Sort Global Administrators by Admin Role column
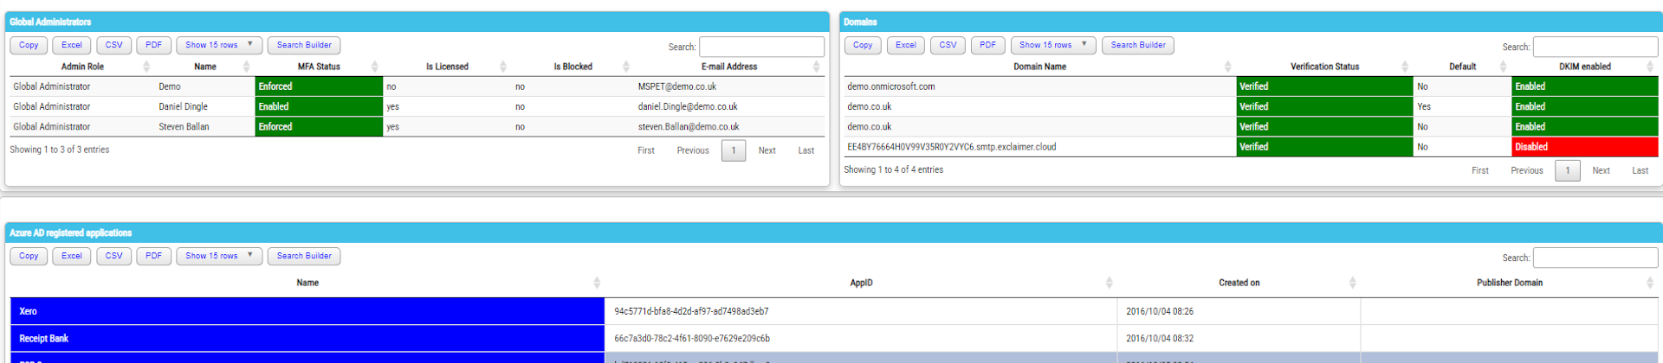The width and height of the screenshot is (1663, 363). [x=82, y=67]
